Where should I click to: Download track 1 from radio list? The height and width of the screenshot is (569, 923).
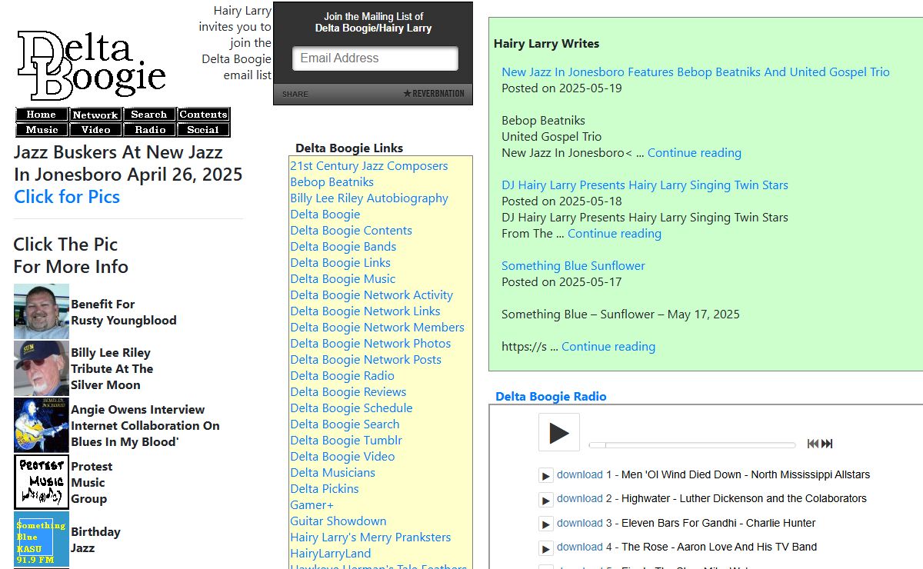coord(580,475)
